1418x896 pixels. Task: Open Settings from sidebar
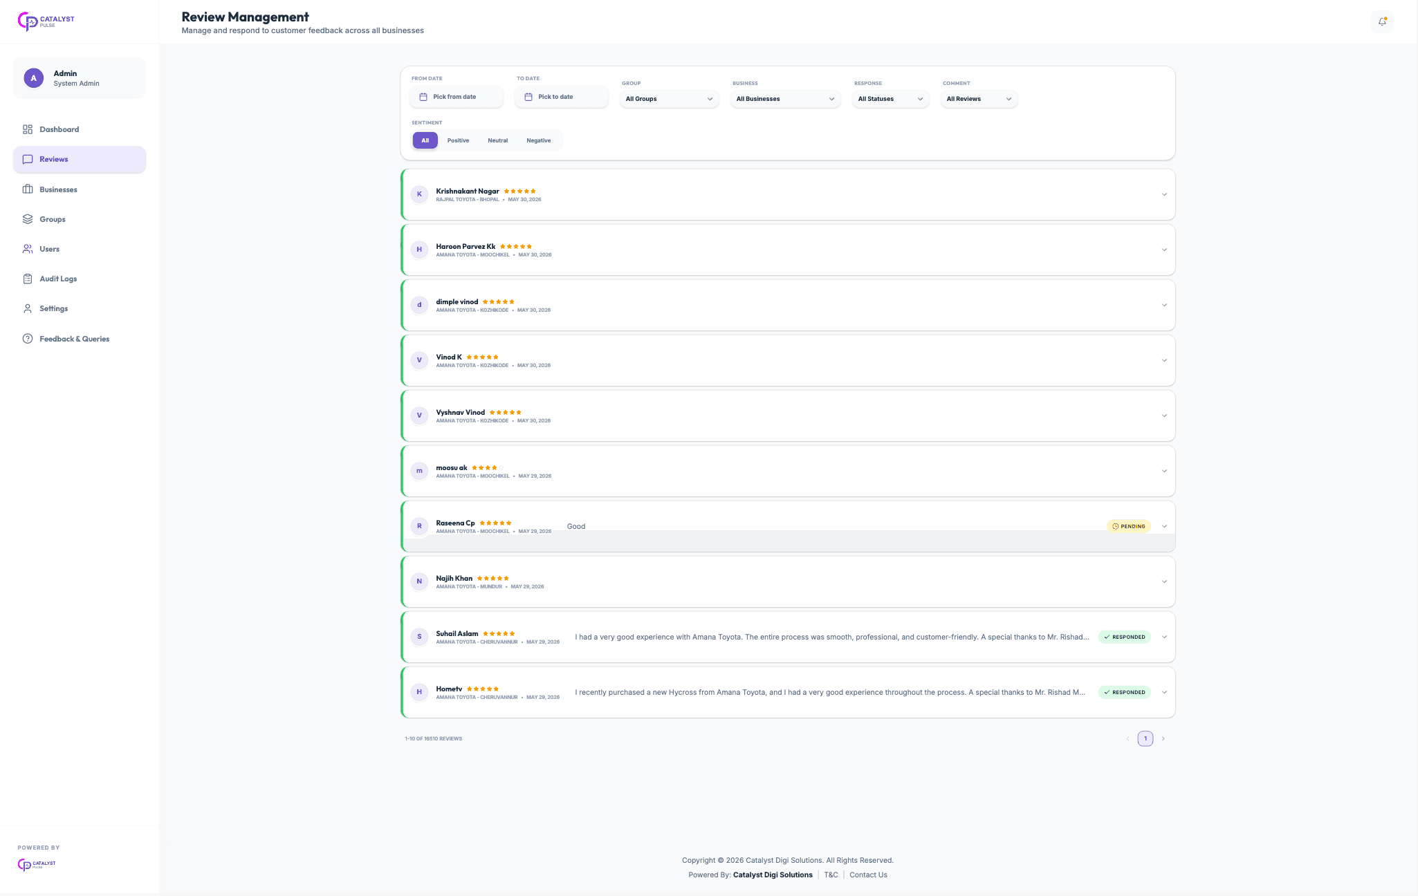click(x=80, y=308)
